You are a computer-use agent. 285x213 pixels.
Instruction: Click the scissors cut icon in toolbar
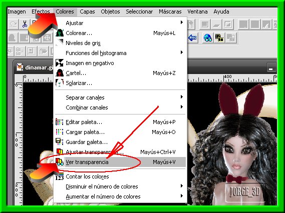(25, 24)
